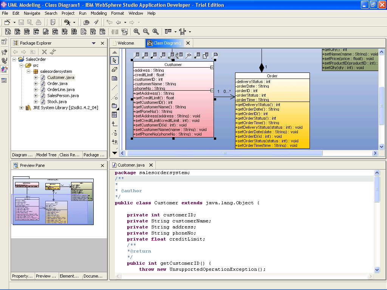The height and width of the screenshot is (290, 387).
Task: Expand the SalesPerson.java tree node
Action: (x=36, y=96)
